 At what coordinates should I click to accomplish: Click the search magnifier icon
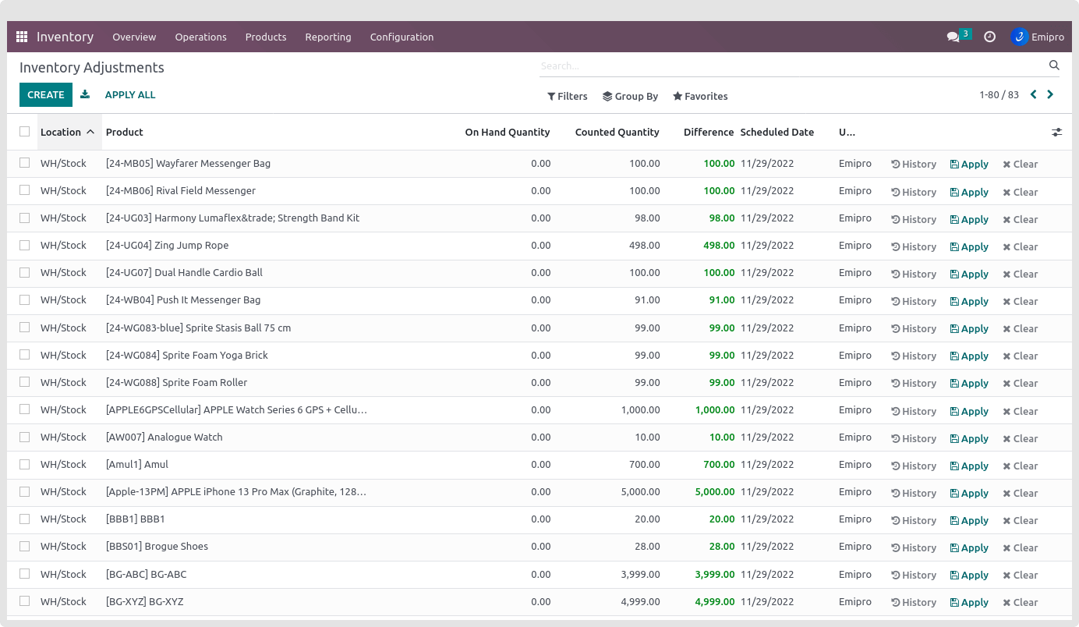tap(1054, 66)
